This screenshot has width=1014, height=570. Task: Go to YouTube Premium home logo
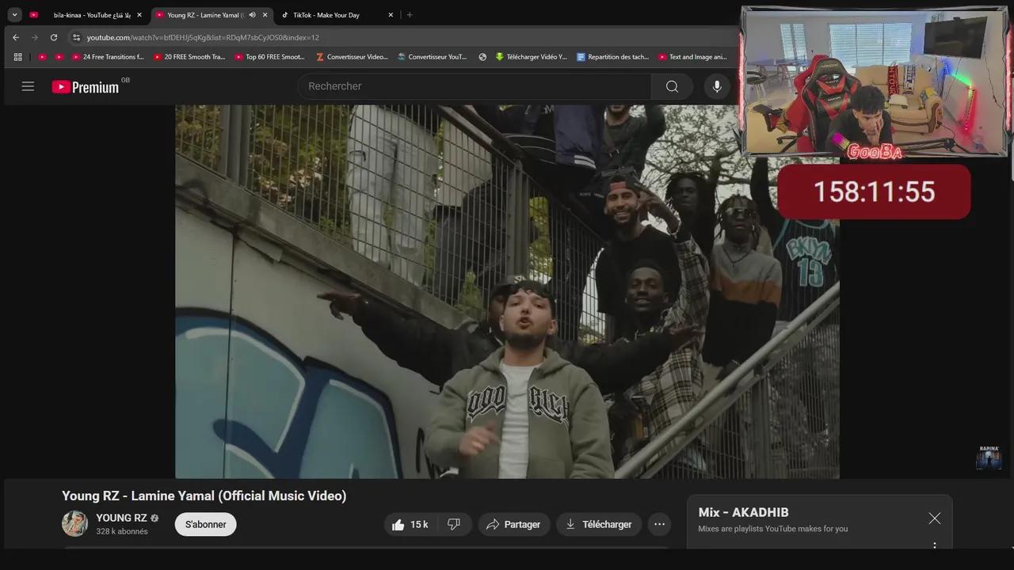[86, 87]
